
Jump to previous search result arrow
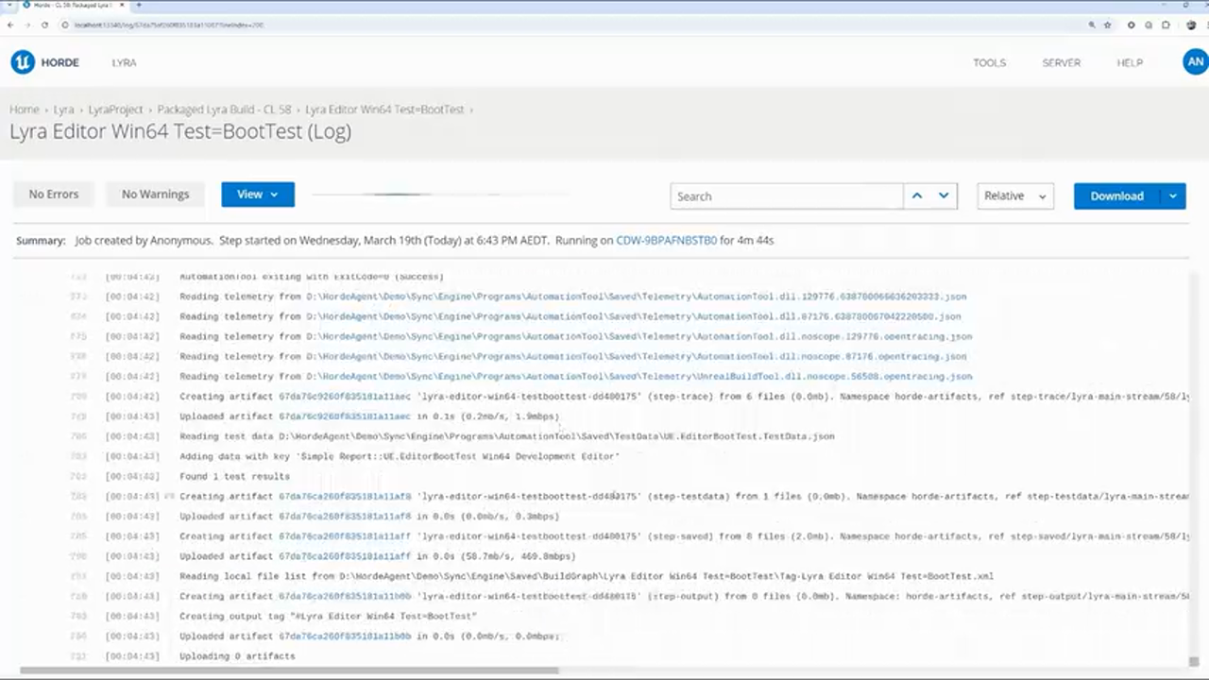click(916, 195)
